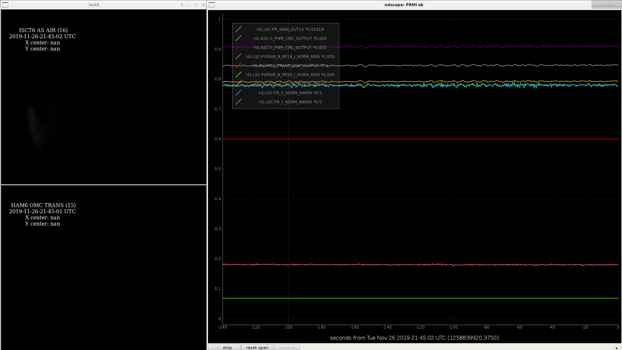Click the reset span button
This screenshot has height=350, width=622.
257,347
